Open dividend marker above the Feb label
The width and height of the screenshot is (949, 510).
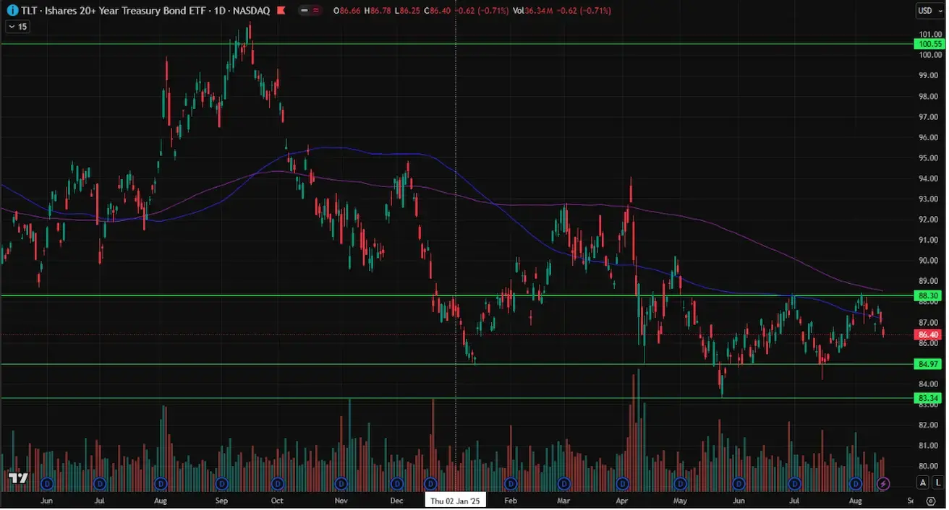point(511,483)
